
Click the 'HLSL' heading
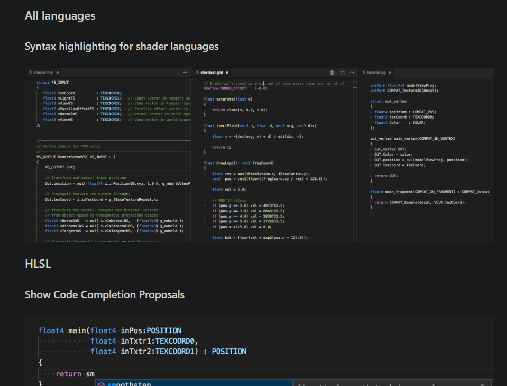(38, 264)
